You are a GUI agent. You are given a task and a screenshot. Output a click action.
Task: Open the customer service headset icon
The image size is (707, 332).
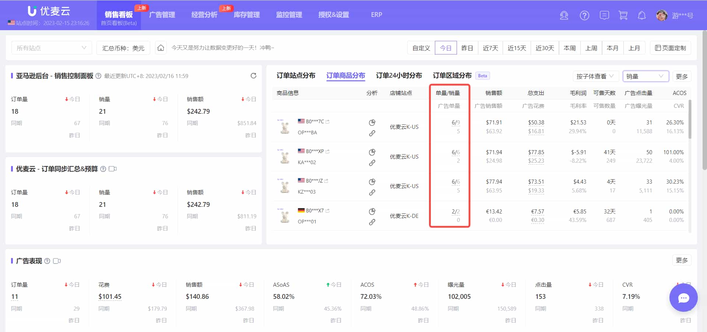click(564, 15)
